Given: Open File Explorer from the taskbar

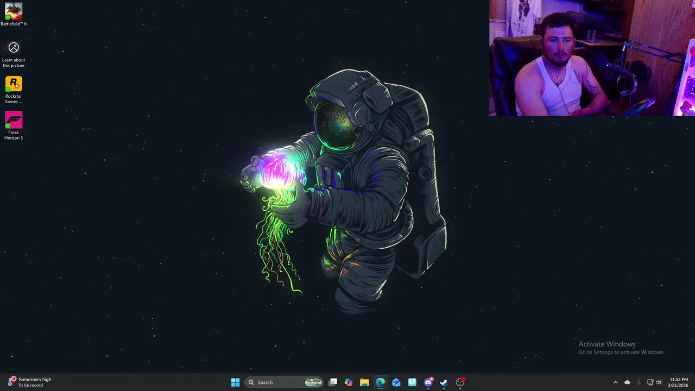Looking at the screenshot, I should [x=364, y=382].
